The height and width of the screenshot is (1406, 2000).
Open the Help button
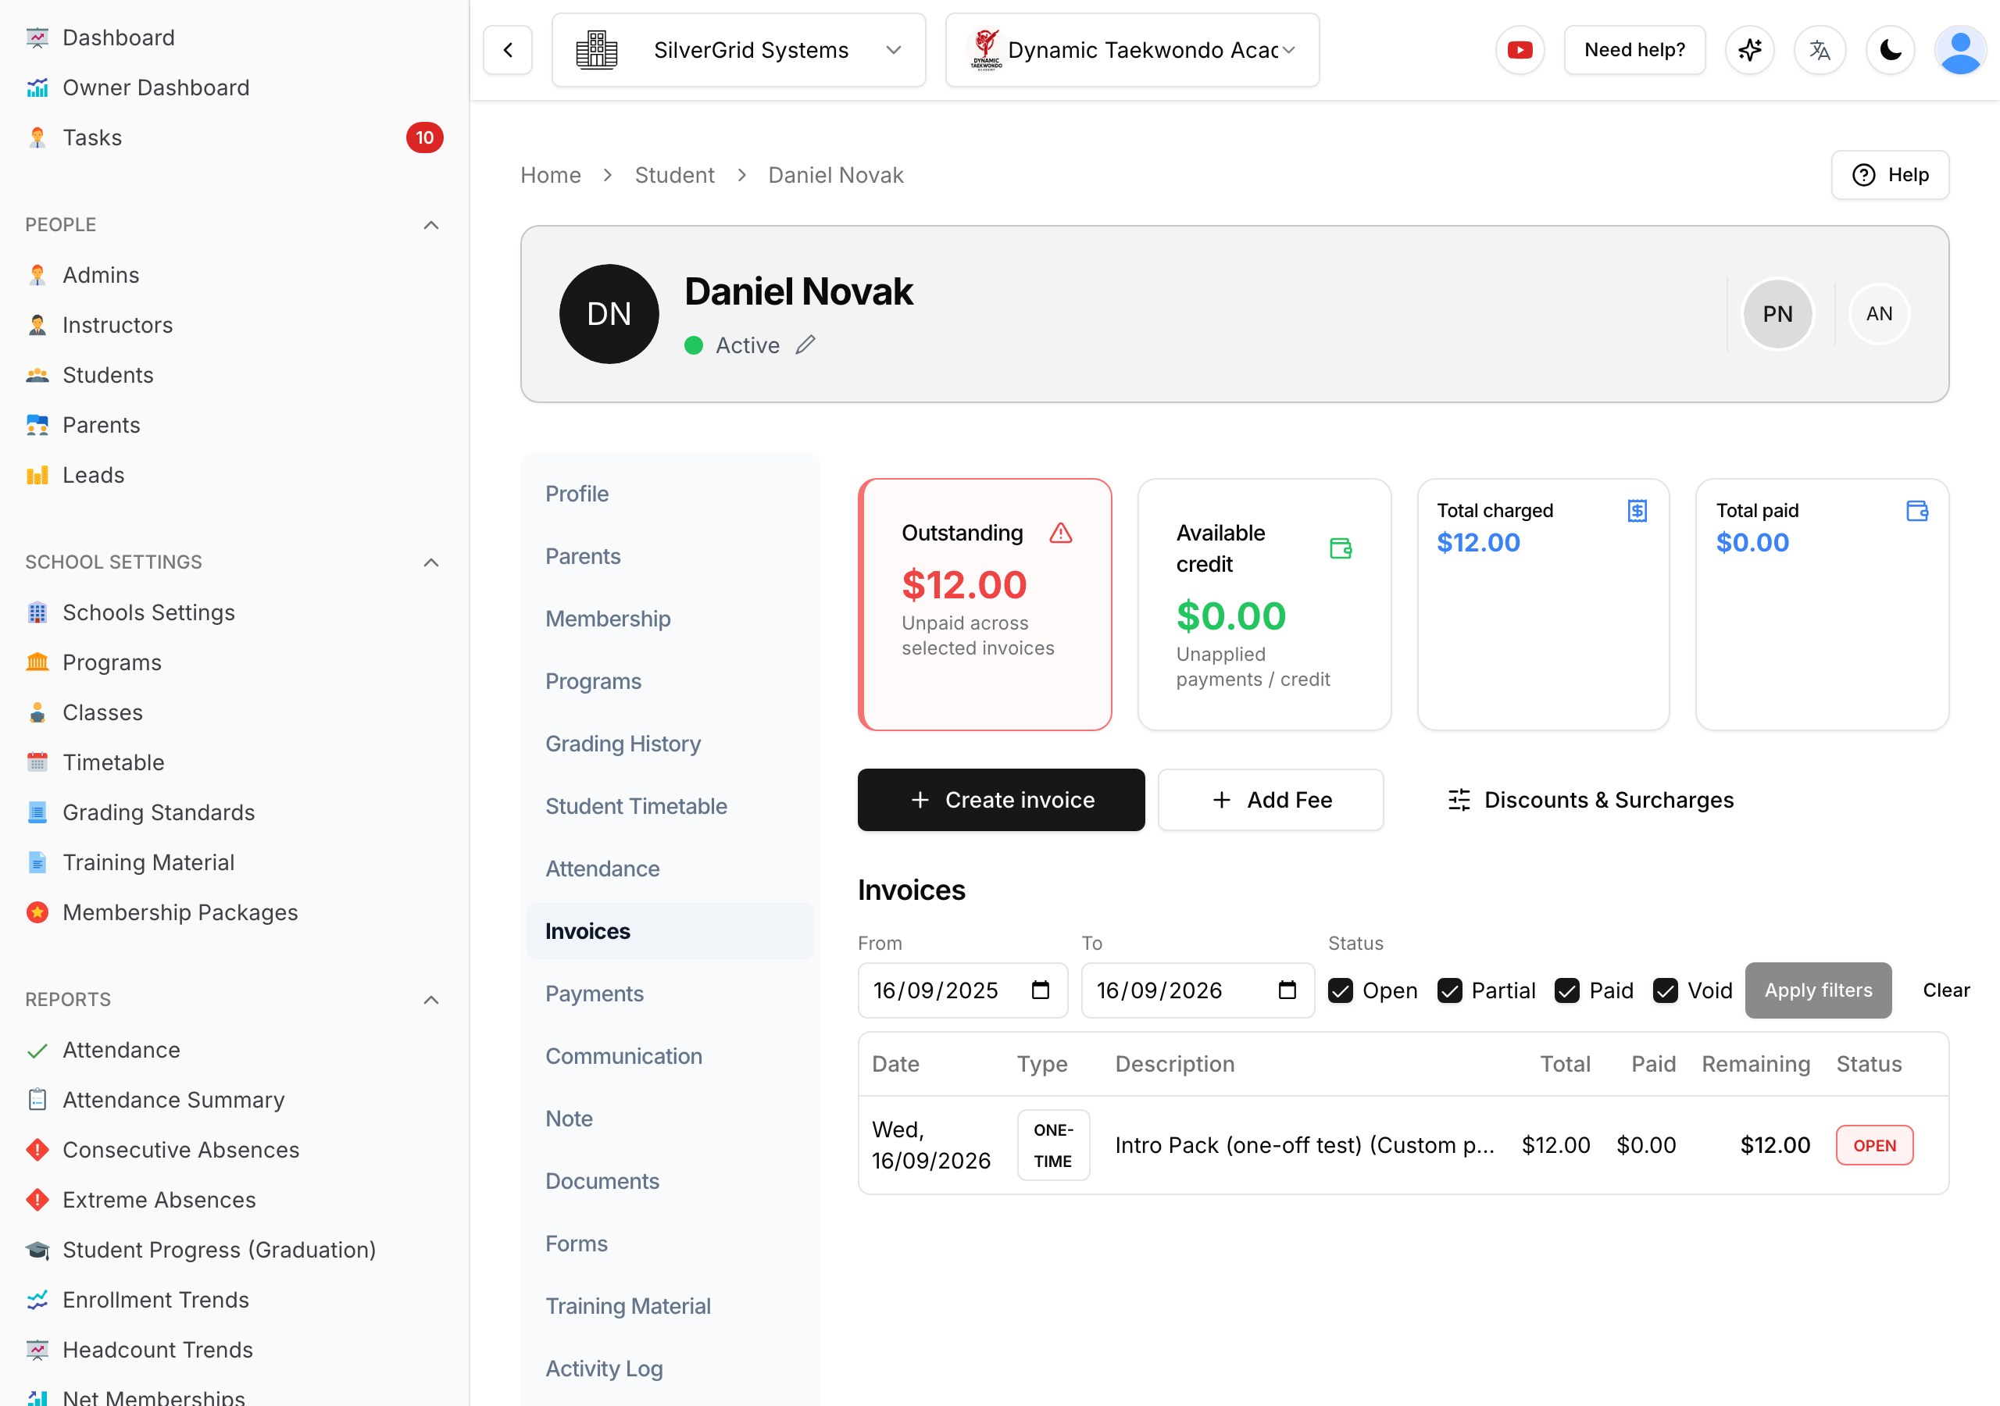[1889, 175]
